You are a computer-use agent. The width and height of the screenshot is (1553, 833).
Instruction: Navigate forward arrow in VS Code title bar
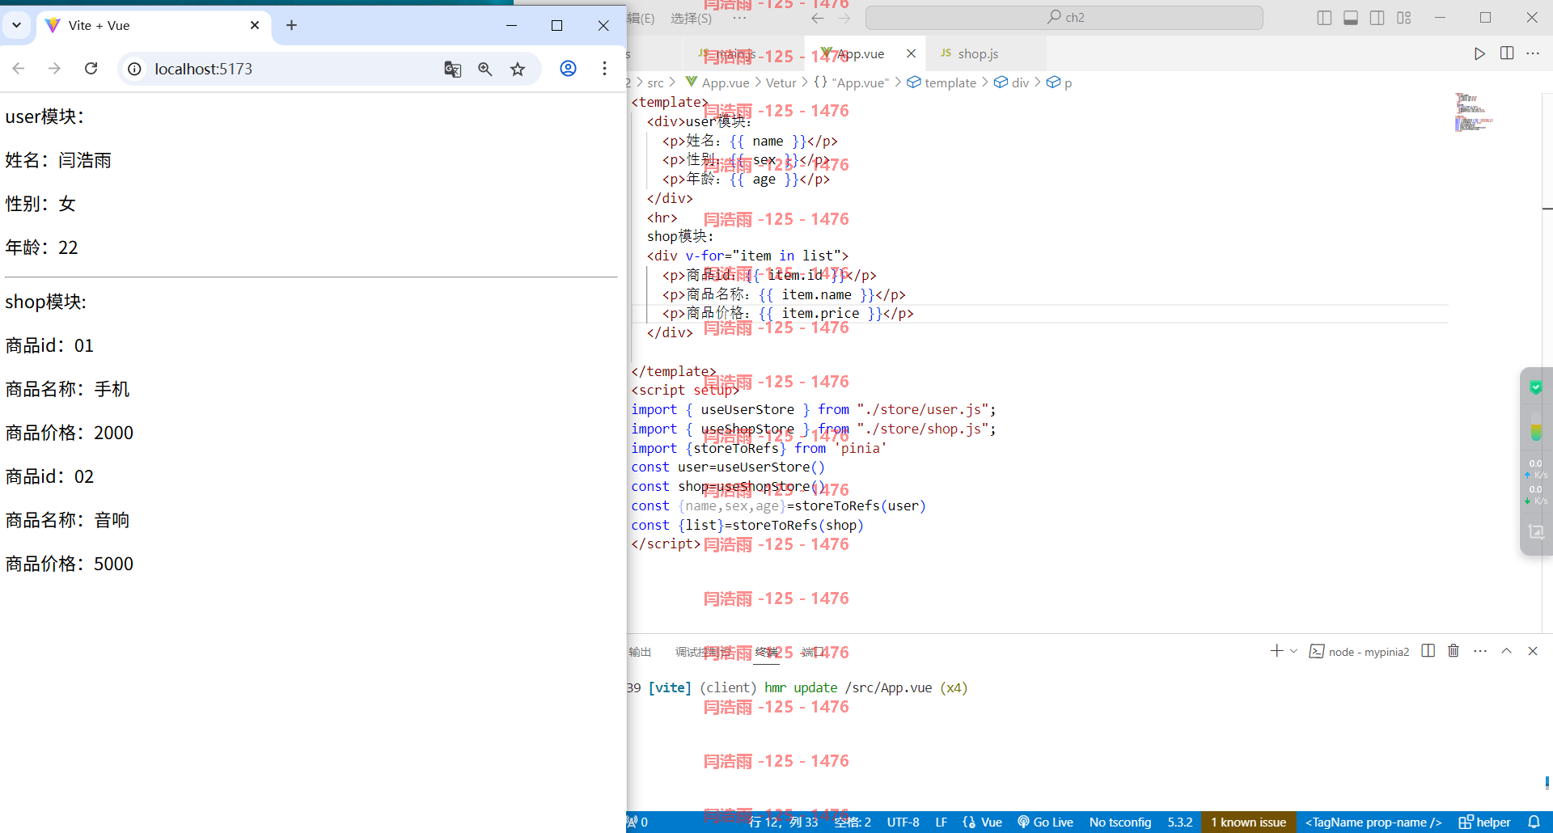pyautogui.click(x=844, y=18)
